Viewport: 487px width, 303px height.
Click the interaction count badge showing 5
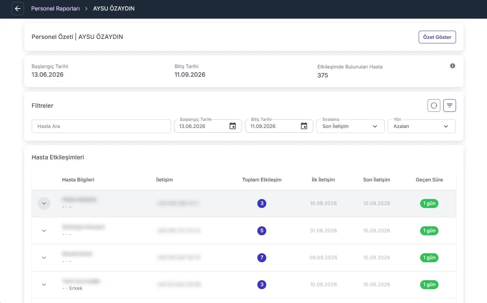click(262, 231)
